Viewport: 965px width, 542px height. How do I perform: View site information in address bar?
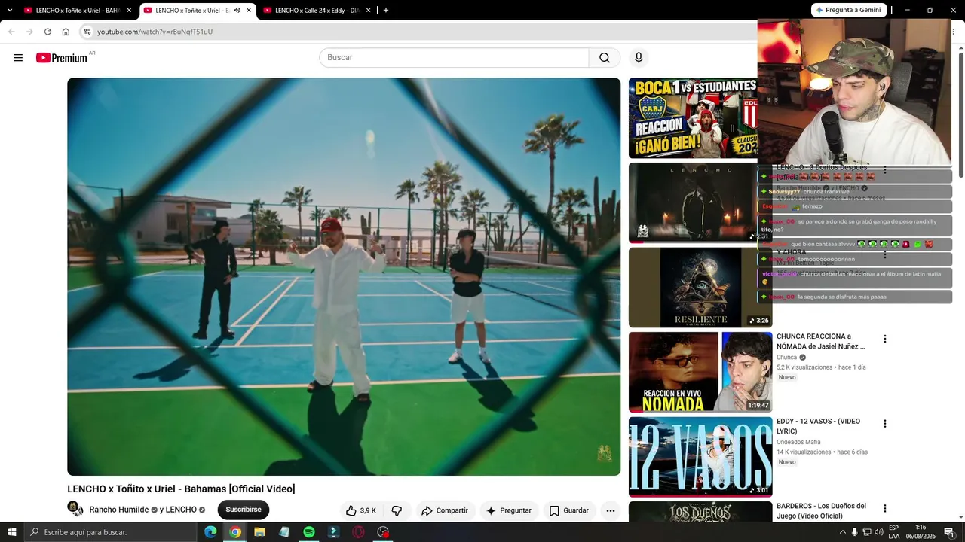click(x=87, y=32)
